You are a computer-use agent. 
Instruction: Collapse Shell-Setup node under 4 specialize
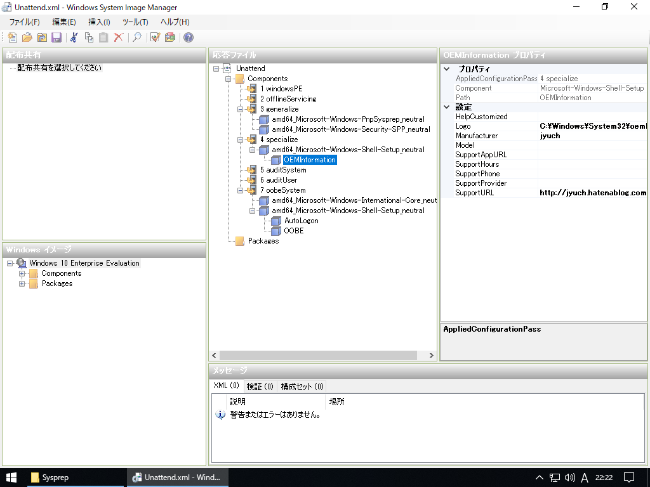click(252, 150)
